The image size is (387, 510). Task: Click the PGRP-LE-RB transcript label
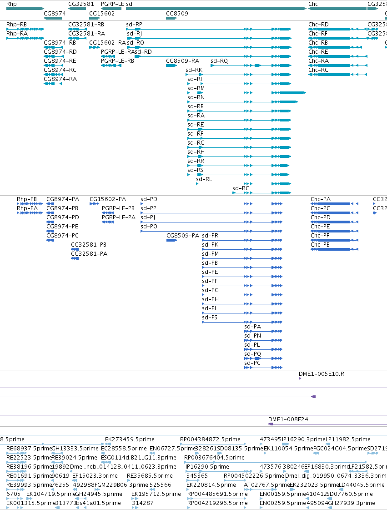[117, 61]
